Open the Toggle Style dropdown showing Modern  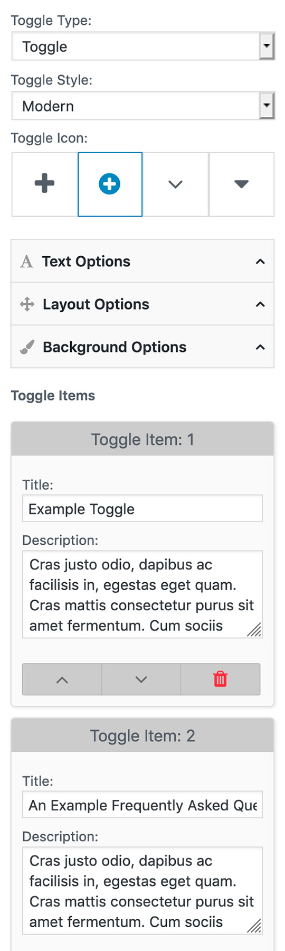(x=143, y=106)
